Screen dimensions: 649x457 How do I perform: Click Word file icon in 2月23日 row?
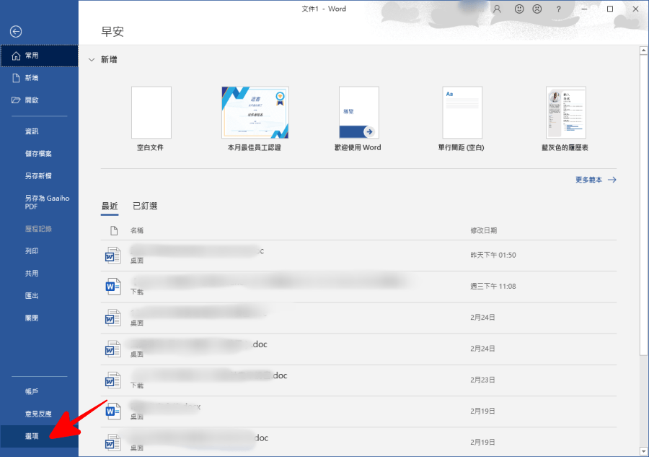(112, 380)
